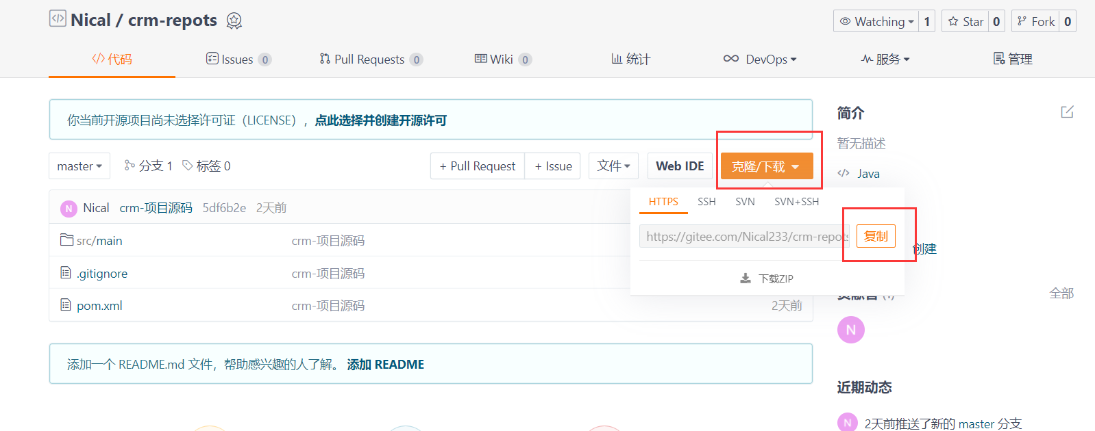Click 2天前推送了新的 master 分支 activity

943,424
